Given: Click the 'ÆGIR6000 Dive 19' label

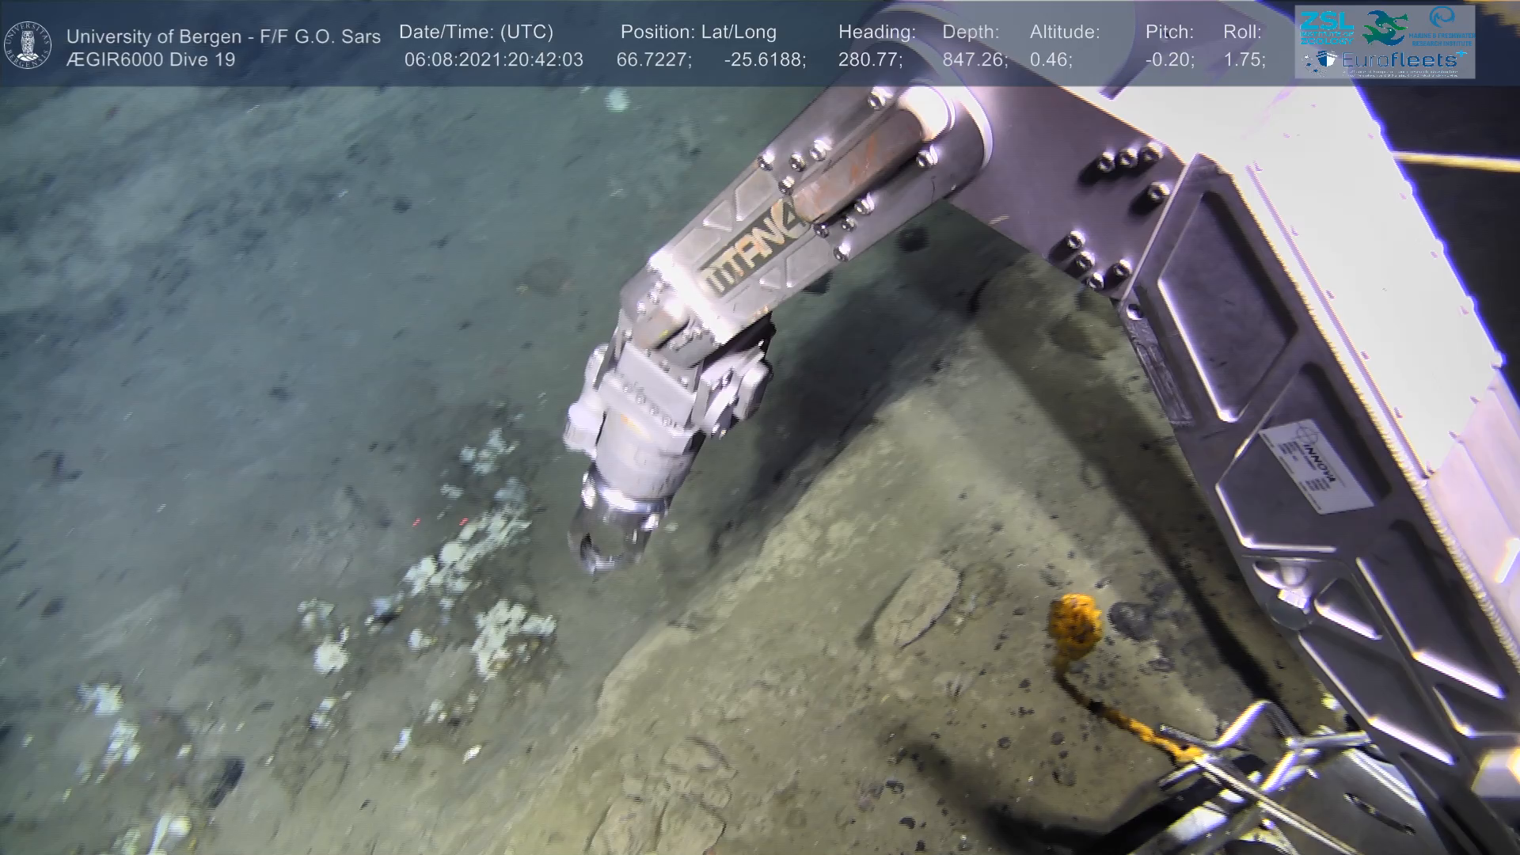Looking at the screenshot, I should click(x=150, y=60).
